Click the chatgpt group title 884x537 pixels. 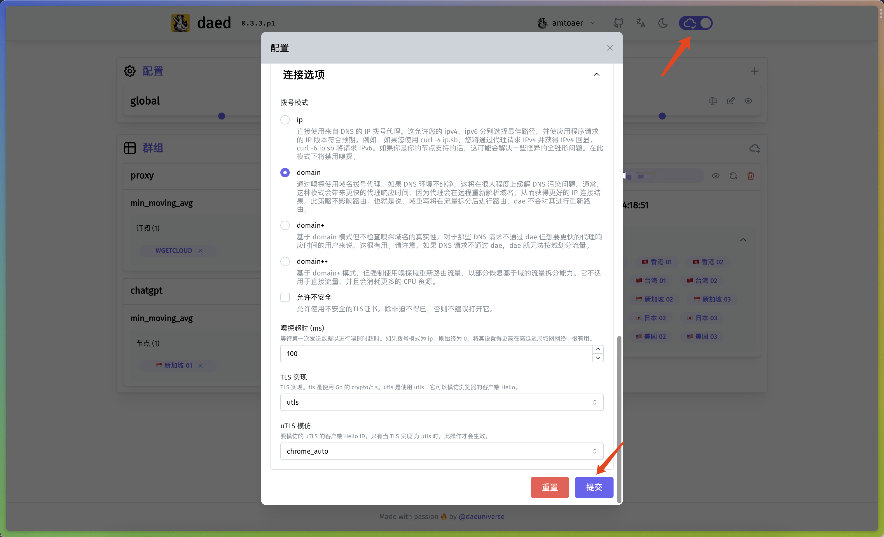pos(146,290)
